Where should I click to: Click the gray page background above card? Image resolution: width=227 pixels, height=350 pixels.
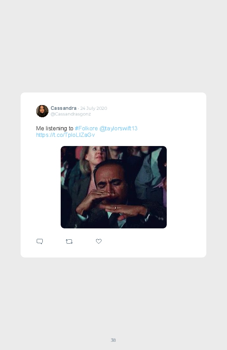point(113,44)
